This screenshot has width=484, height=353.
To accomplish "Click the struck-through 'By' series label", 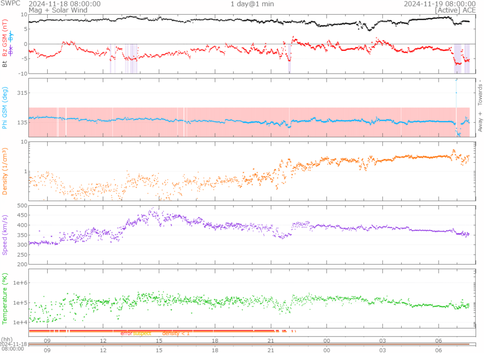I will [x=11, y=36].
